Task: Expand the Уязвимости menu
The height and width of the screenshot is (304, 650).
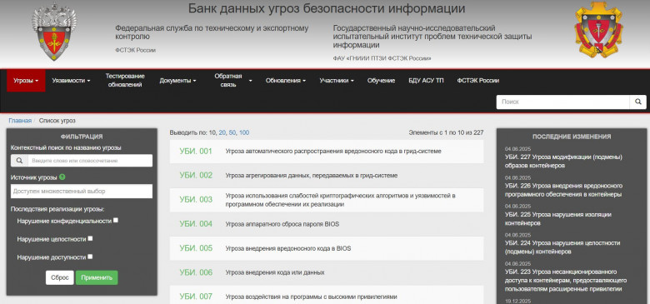Action: point(71,81)
